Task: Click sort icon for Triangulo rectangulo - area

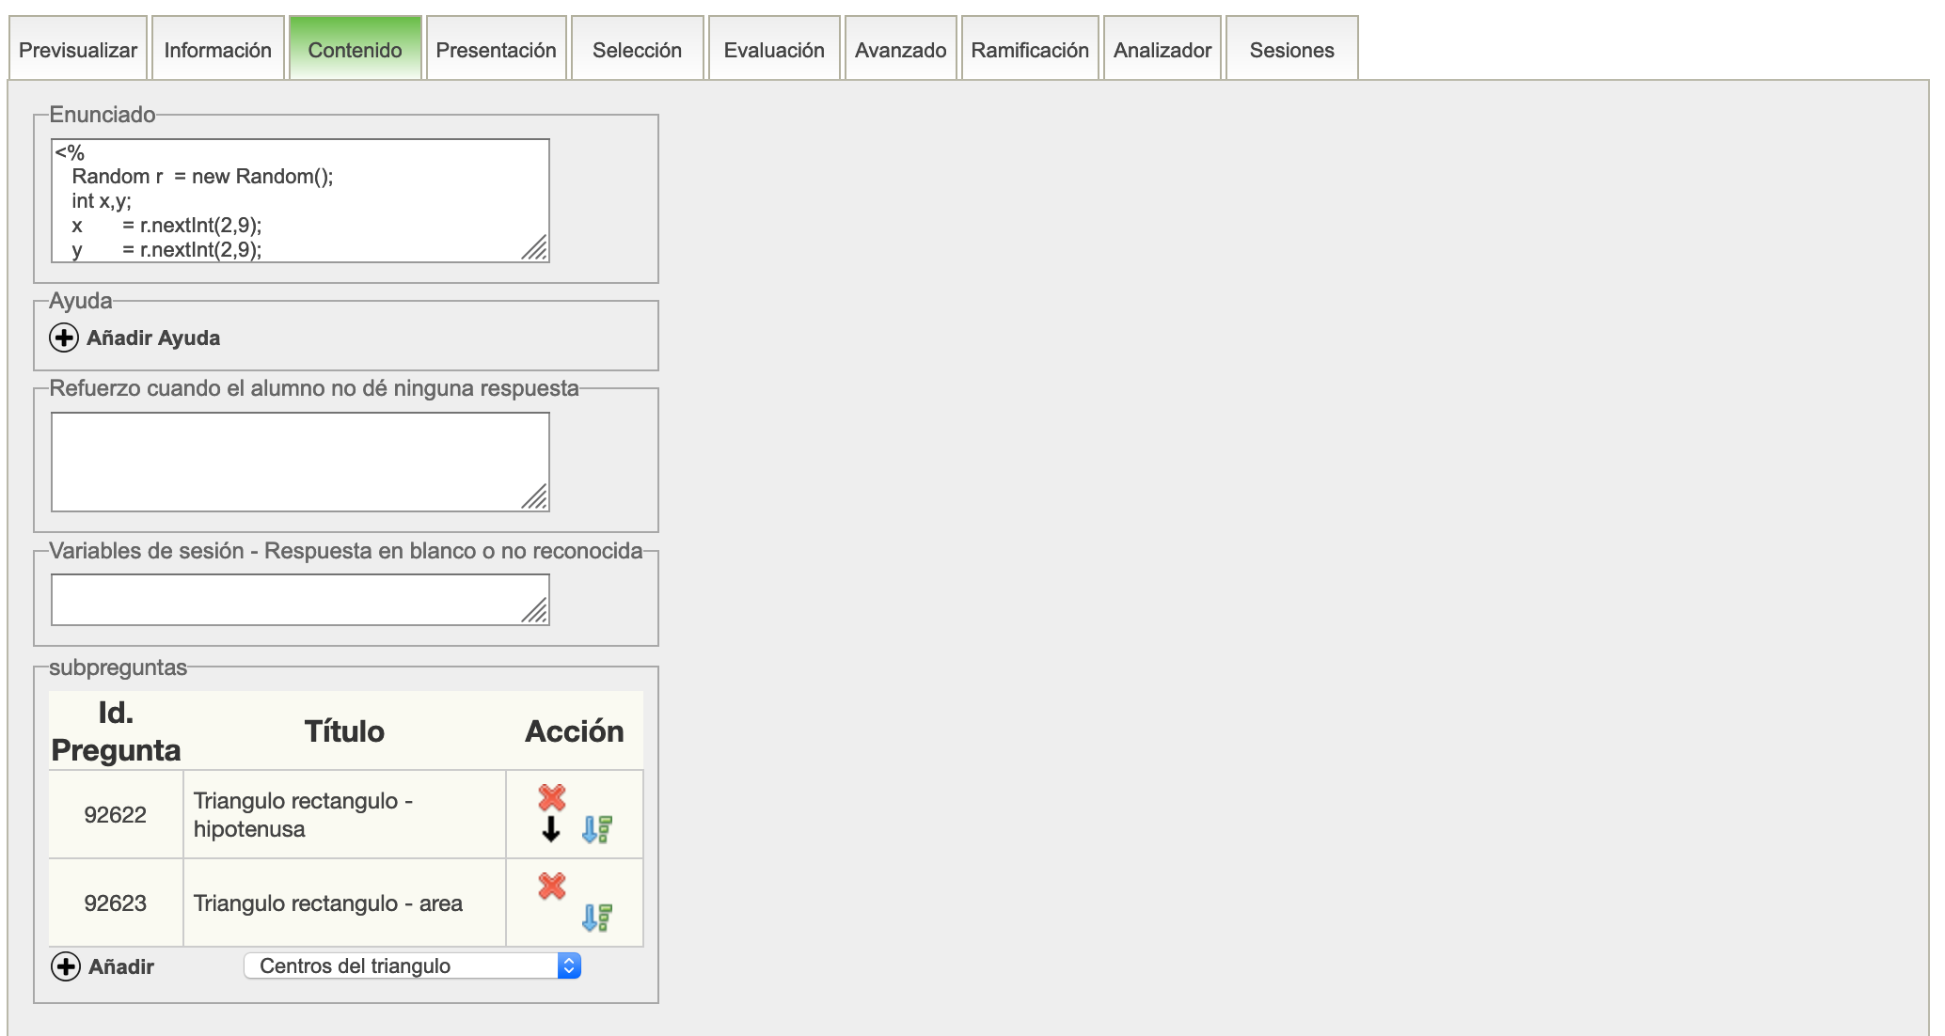Action: pos(597,917)
